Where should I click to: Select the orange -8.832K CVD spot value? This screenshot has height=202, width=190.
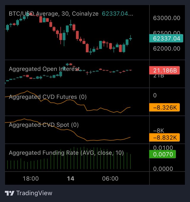coord(165,138)
